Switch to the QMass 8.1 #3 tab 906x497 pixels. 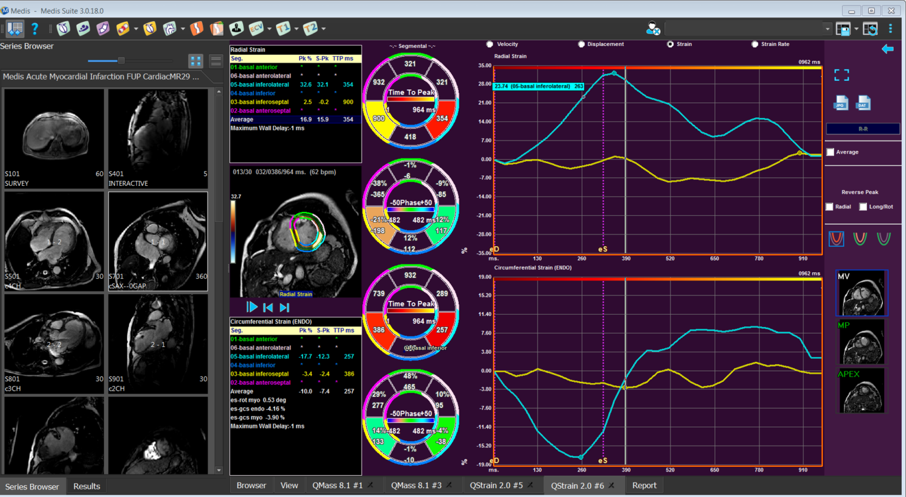[x=416, y=485]
